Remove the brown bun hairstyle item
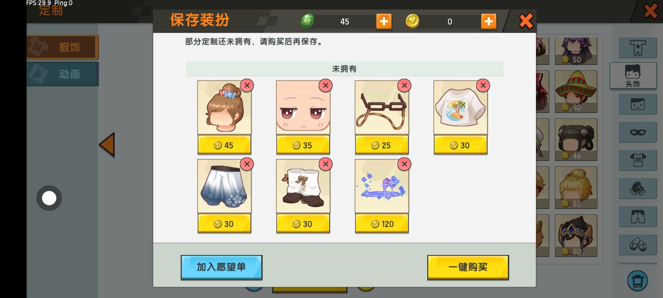 247,86
